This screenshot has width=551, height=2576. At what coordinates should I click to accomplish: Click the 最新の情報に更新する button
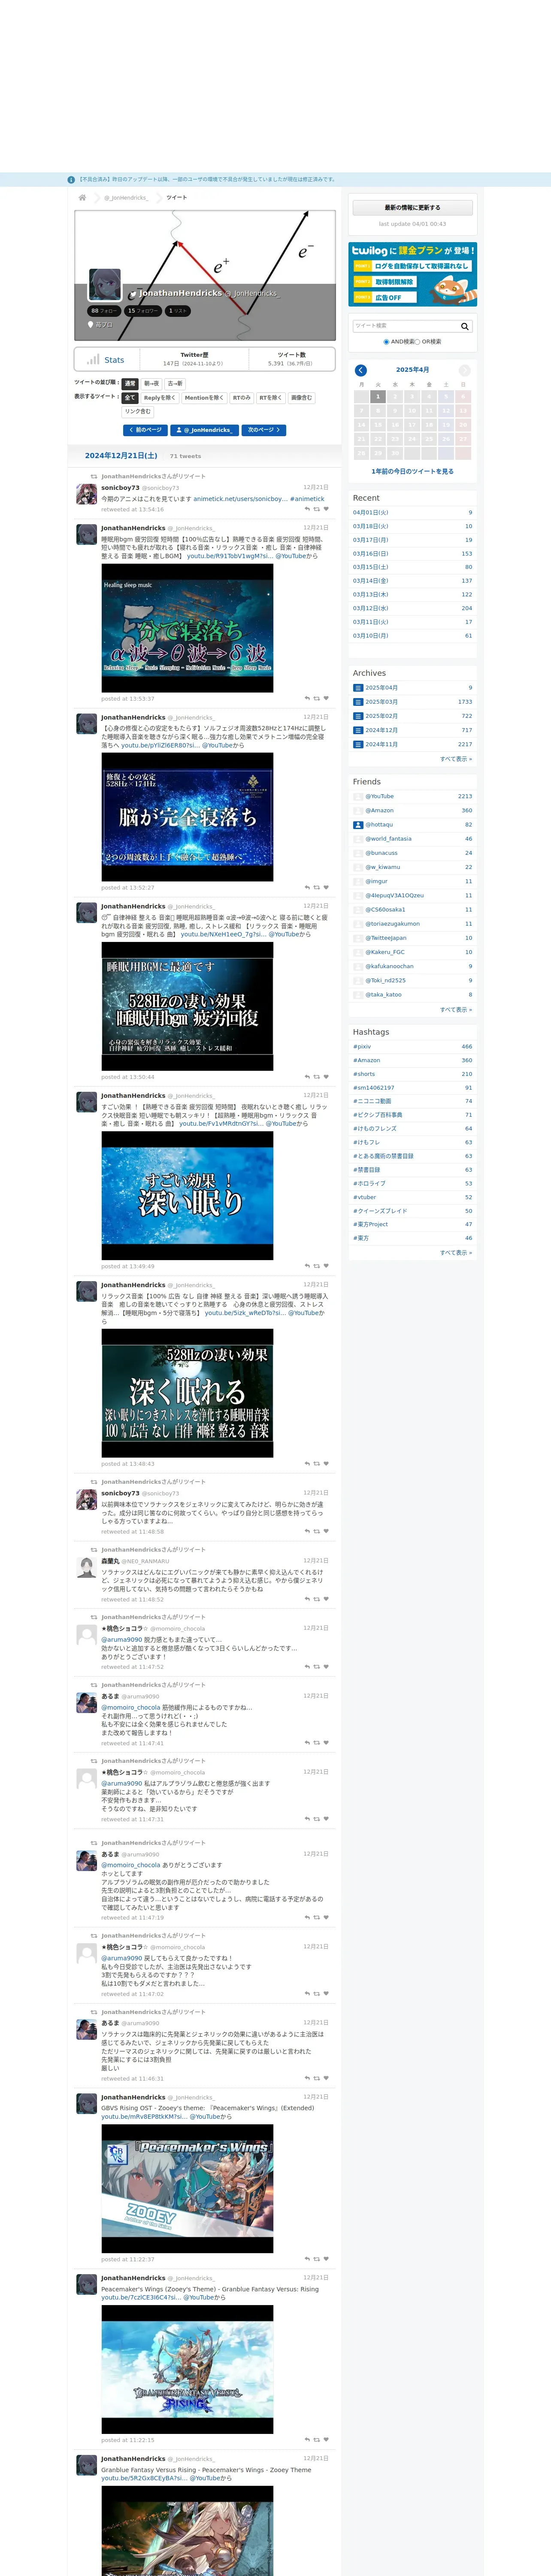tap(412, 208)
